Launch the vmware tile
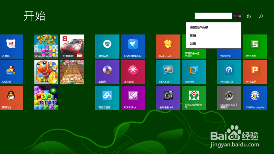This screenshot has width=274, height=154. click(194, 72)
